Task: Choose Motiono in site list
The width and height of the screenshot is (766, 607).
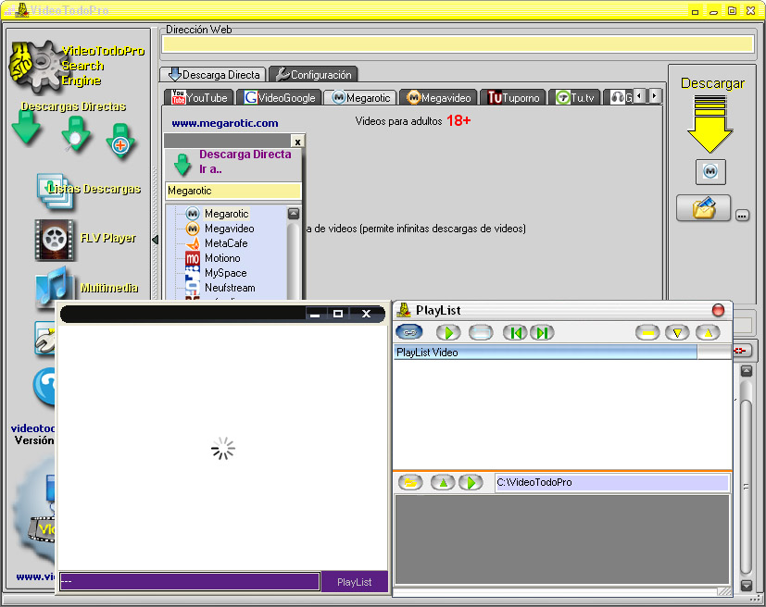Action: click(221, 258)
